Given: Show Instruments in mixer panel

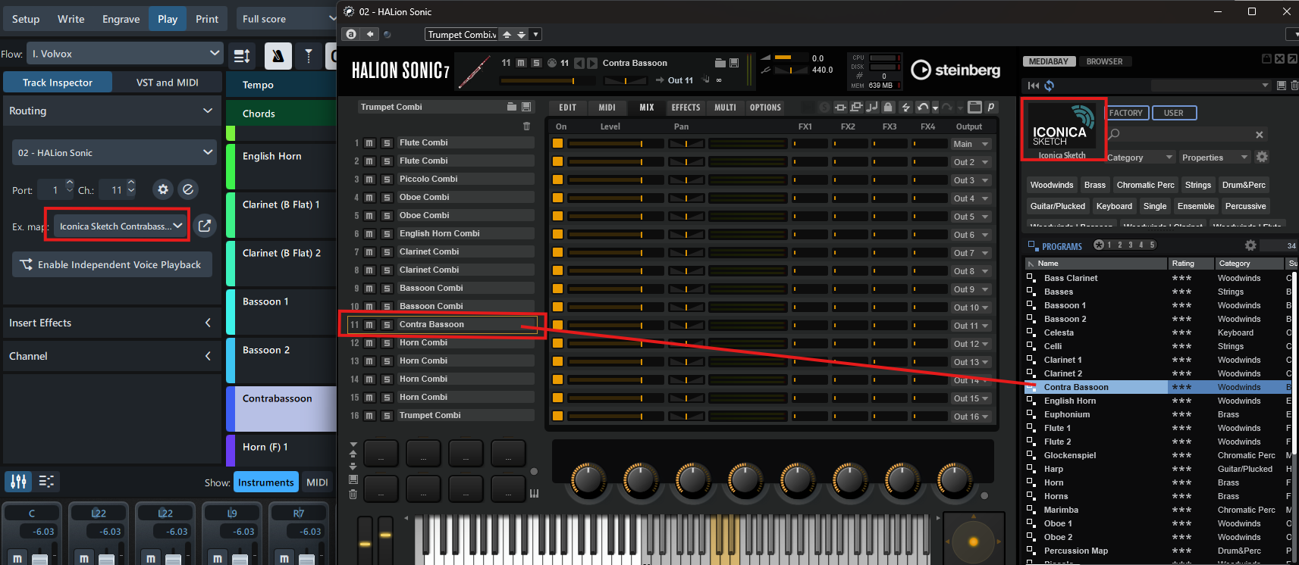Looking at the screenshot, I should [265, 482].
